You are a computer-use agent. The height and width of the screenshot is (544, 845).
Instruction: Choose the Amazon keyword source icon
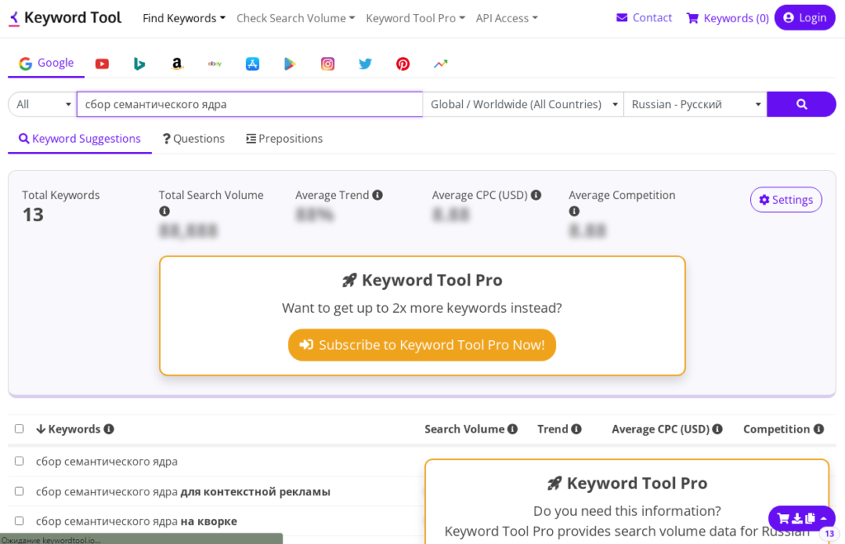(177, 64)
